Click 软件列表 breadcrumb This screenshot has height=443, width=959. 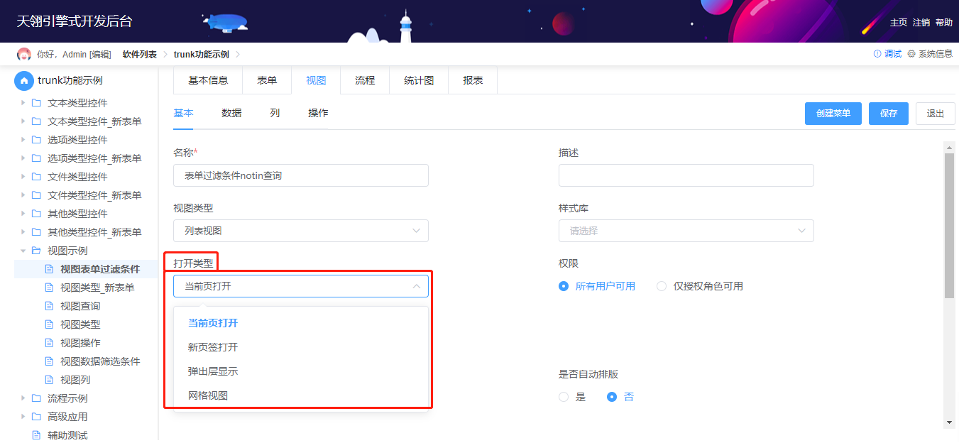(x=140, y=55)
